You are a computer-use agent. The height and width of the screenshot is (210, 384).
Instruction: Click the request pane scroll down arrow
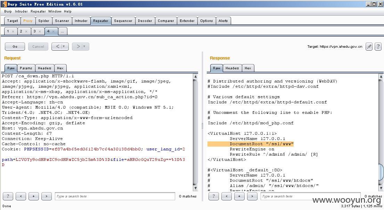point(195,188)
